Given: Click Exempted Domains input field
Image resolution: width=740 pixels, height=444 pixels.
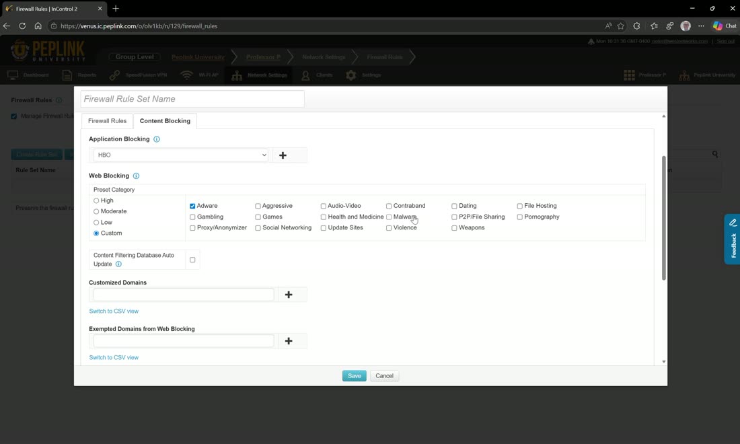Looking at the screenshot, I should click(x=184, y=340).
